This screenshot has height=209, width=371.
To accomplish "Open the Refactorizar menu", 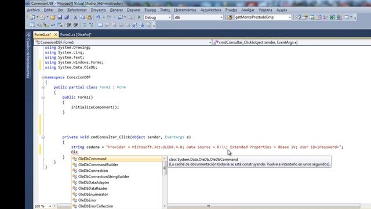I will tap(77, 10).
